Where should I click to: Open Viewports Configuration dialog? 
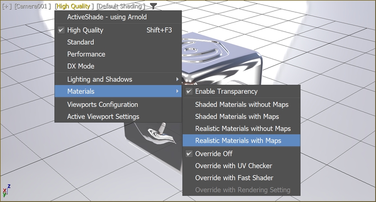(102, 104)
